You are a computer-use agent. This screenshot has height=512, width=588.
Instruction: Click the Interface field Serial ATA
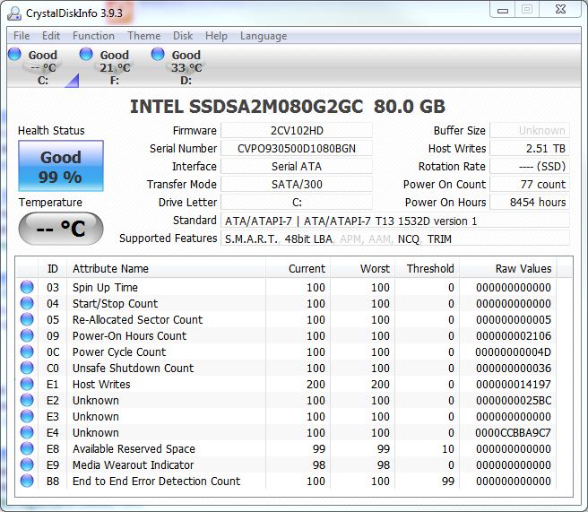click(297, 166)
